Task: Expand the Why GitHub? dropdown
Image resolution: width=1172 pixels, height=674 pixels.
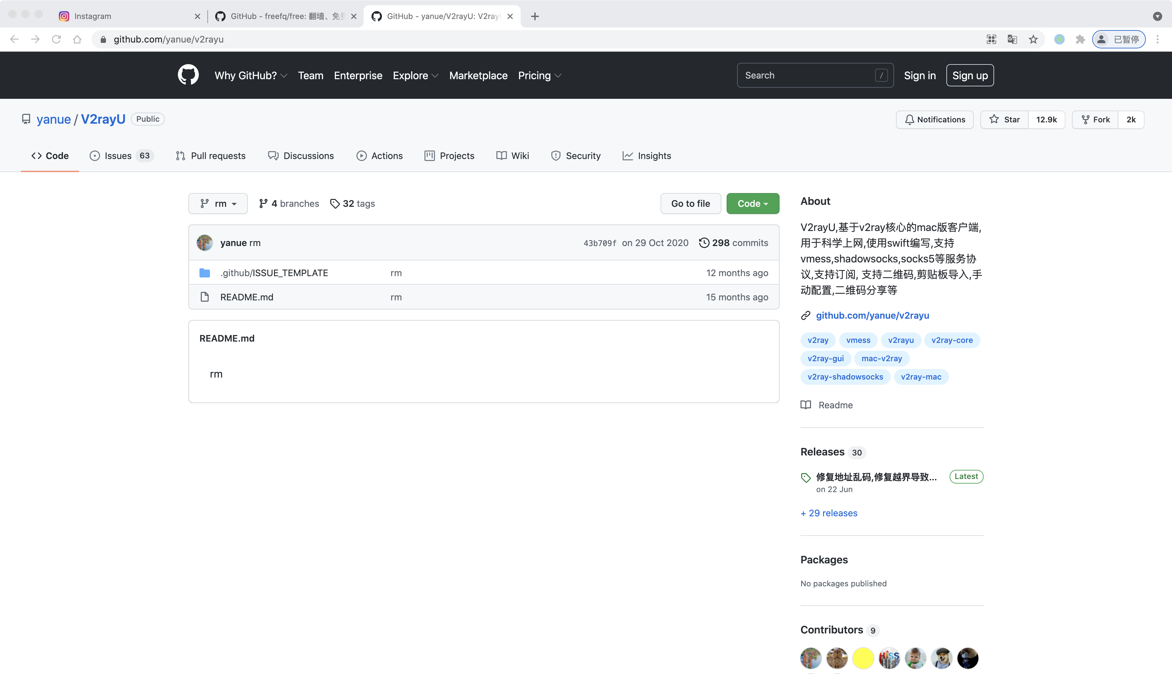Action: click(251, 76)
